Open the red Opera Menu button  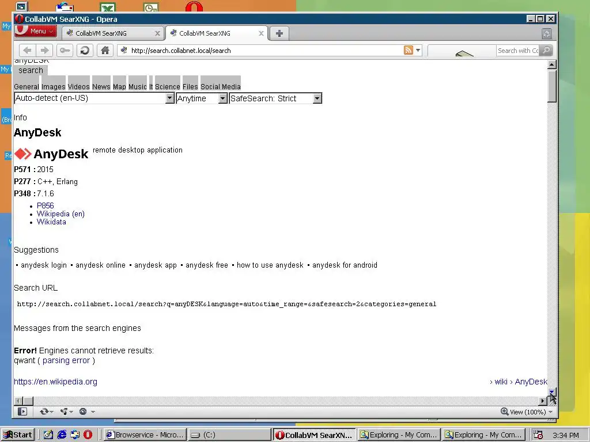(x=36, y=31)
